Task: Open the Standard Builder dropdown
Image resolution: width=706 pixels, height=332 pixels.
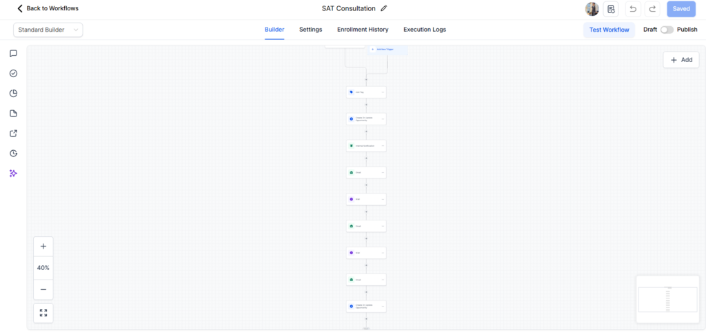Action: 48,30
